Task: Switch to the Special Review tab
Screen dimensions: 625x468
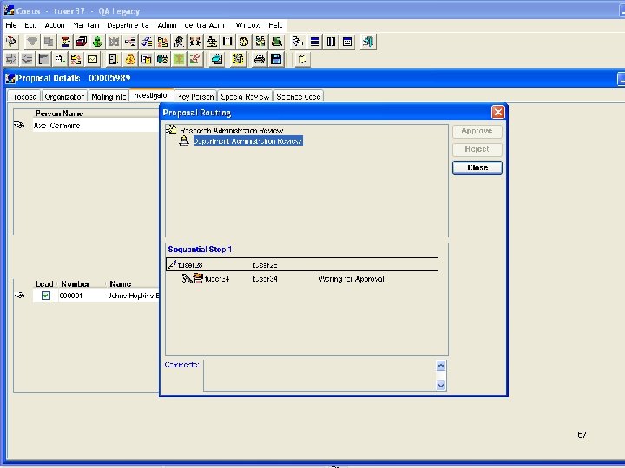Action: coord(245,97)
